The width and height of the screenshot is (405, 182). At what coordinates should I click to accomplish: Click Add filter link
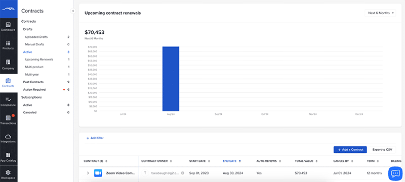95,138
